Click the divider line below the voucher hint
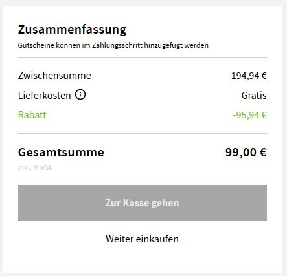Image resolution: width=287 pixels, height=276 pixels. (x=143, y=58)
